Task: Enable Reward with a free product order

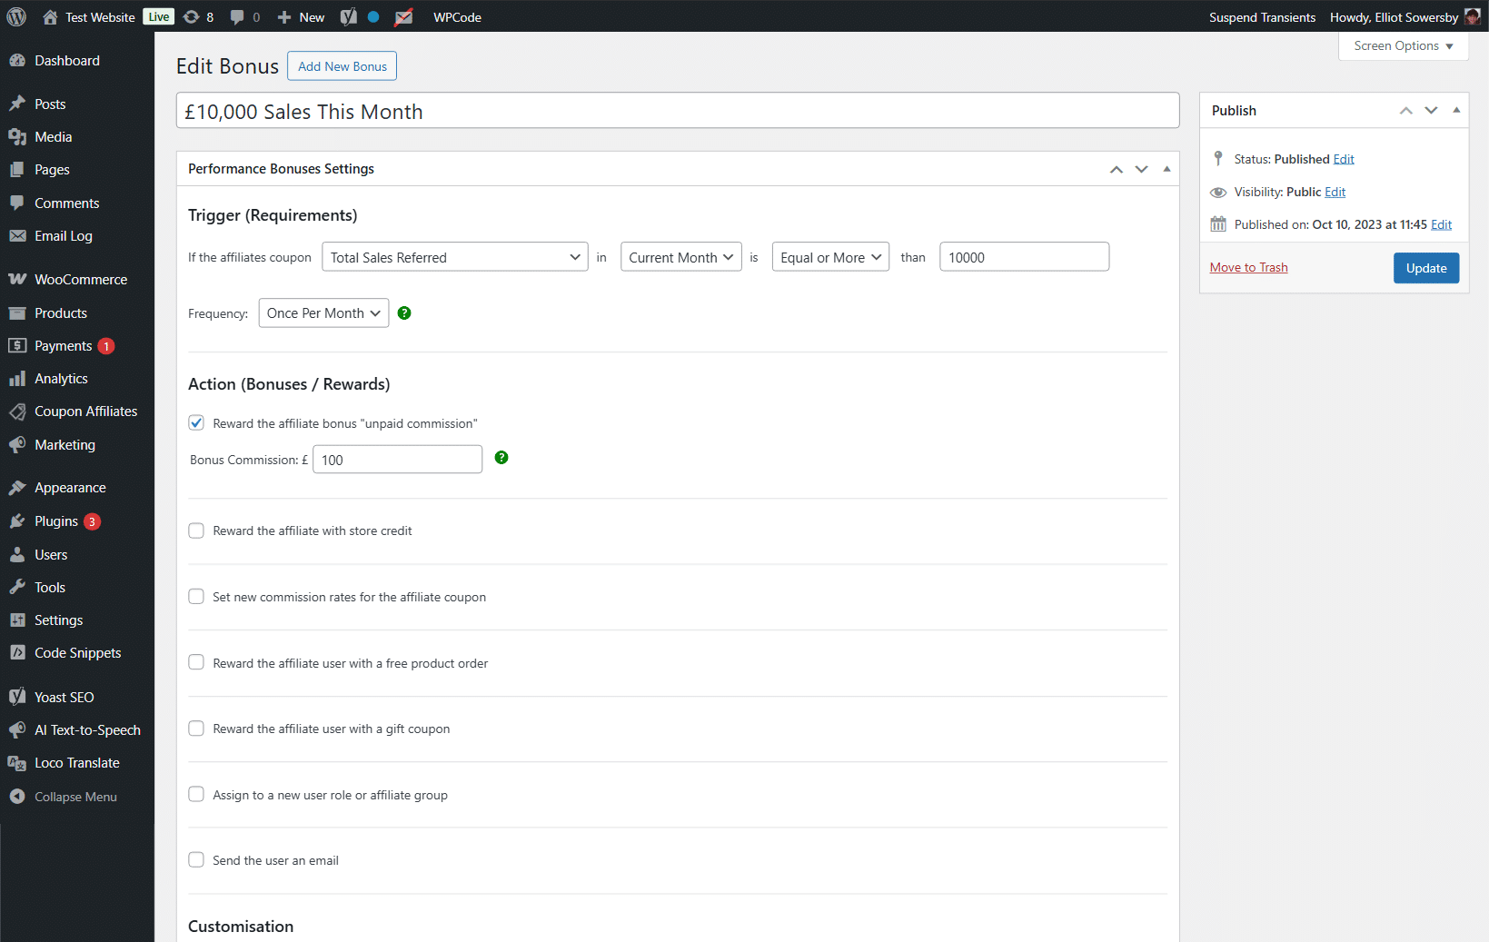Action: click(x=196, y=662)
